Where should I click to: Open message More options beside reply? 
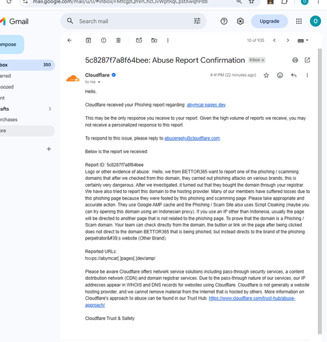click(x=307, y=75)
